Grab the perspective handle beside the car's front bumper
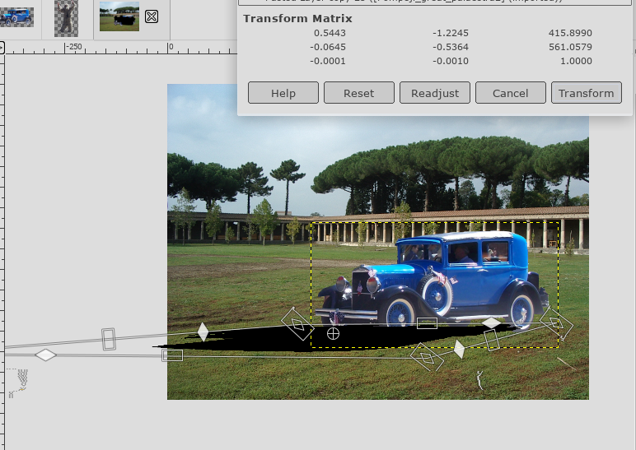 click(x=297, y=323)
